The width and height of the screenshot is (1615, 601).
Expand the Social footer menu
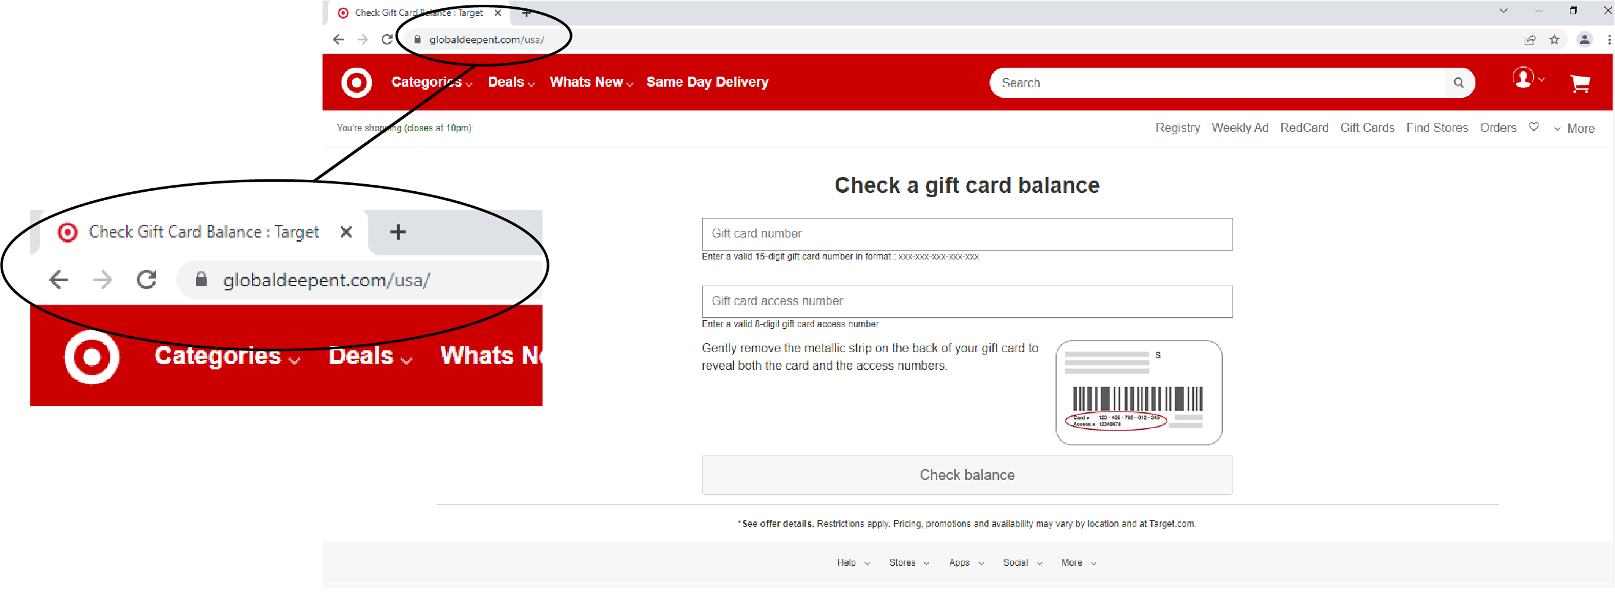click(x=1023, y=563)
